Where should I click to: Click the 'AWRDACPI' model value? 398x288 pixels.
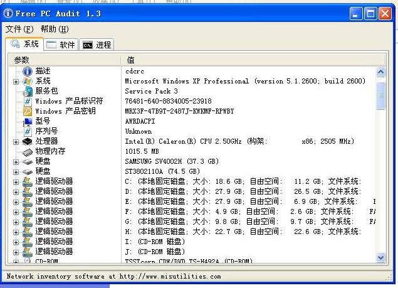[140, 121]
